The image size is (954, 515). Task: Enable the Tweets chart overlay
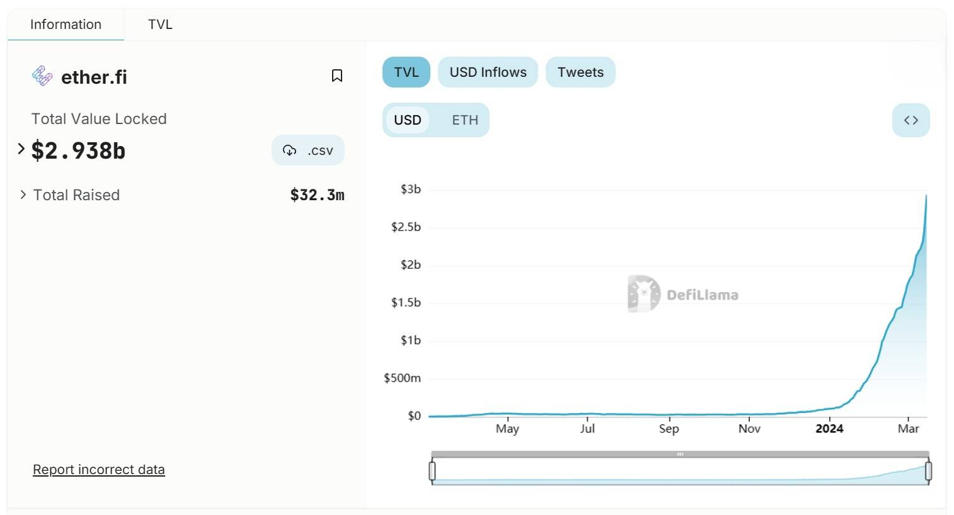click(x=580, y=72)
